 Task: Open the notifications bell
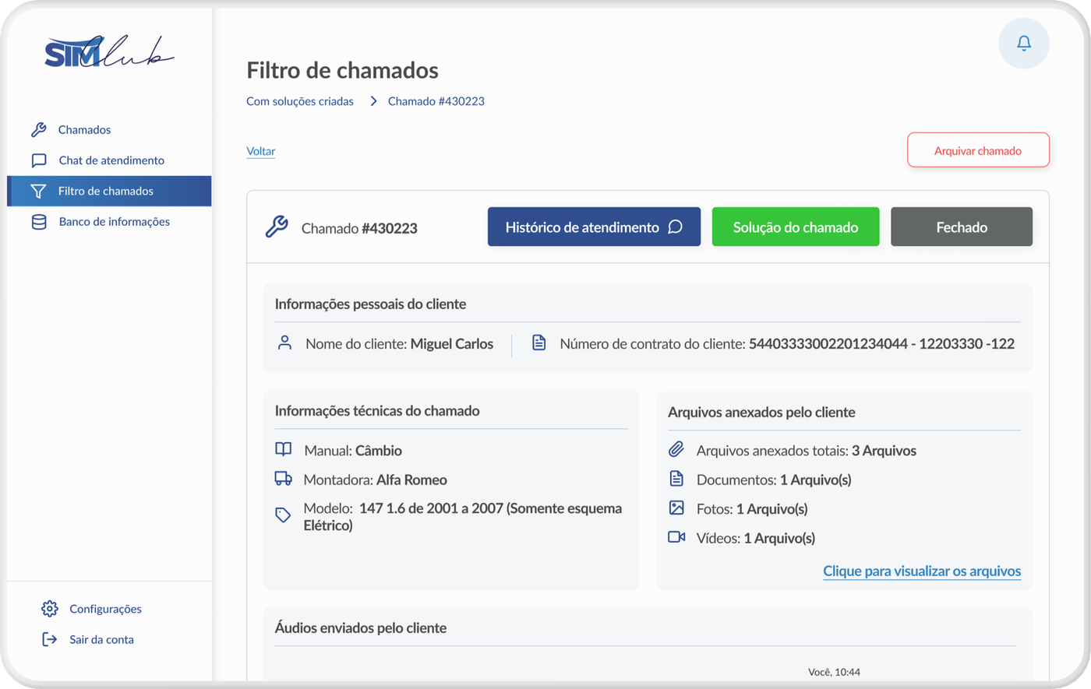(1024, 44)
